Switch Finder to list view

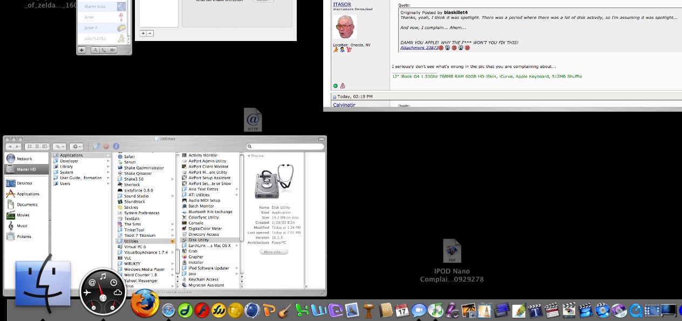click(37, 146)
